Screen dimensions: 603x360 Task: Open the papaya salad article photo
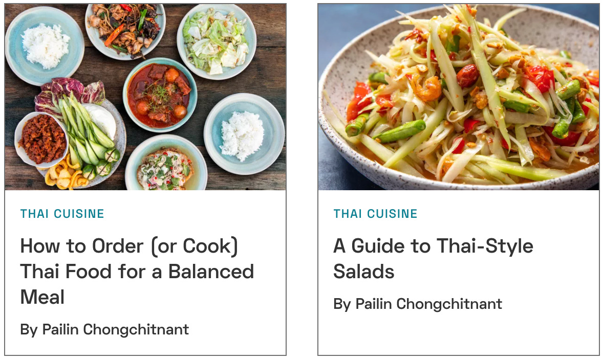459,97
